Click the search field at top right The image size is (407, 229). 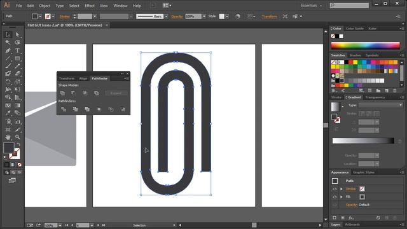tap(349, 6)
